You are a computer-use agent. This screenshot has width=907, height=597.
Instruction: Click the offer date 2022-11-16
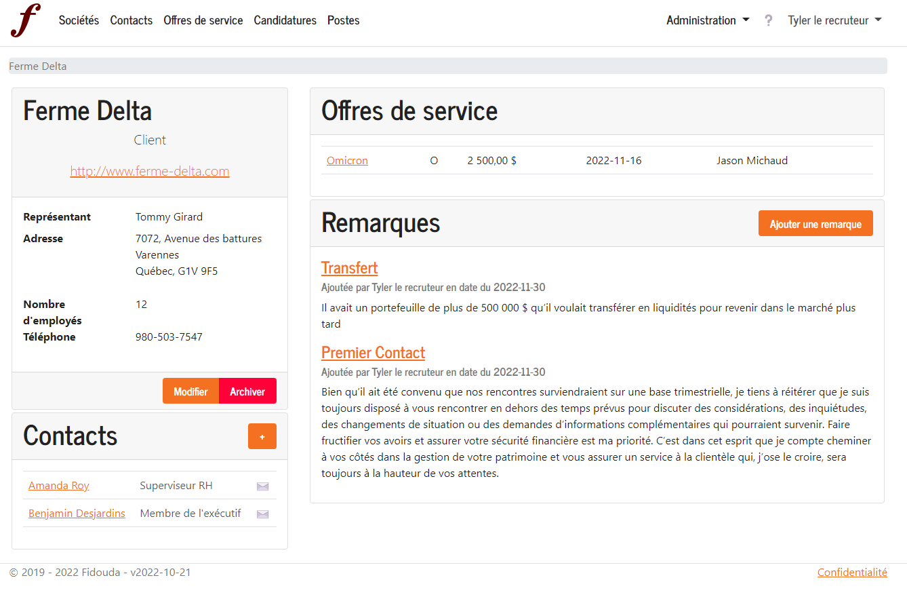(x=613, y=161)
